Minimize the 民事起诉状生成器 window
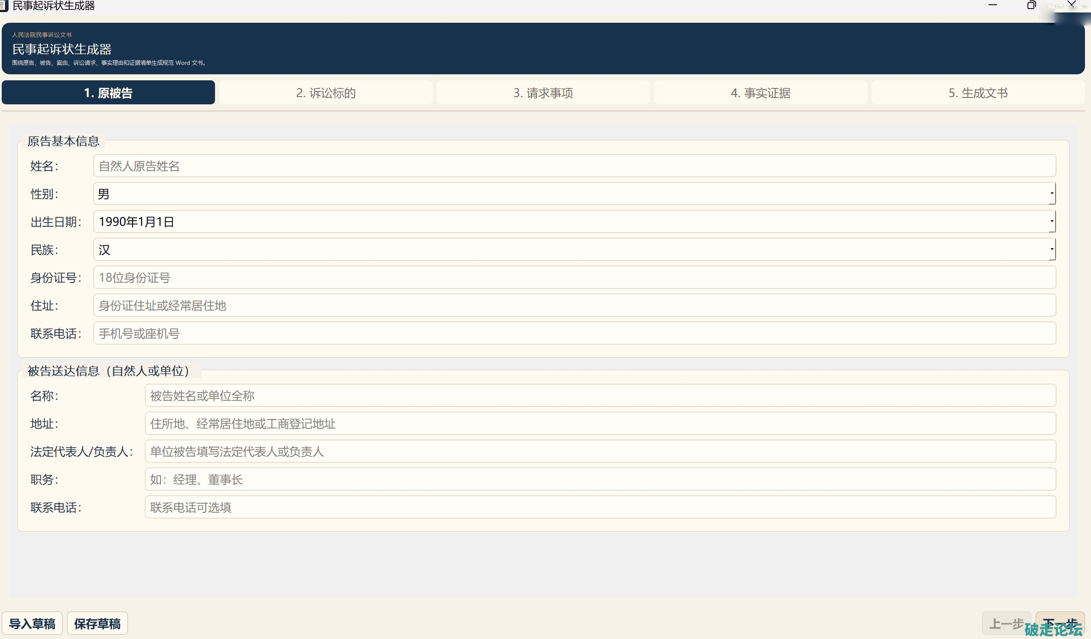 pos(992,5)
